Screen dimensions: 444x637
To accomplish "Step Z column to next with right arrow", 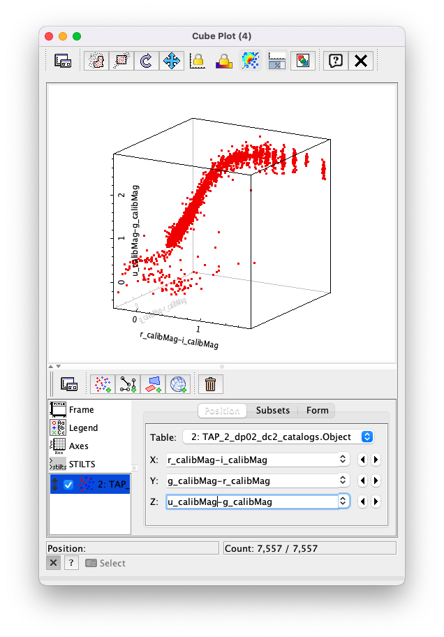I will click(376, 501).
